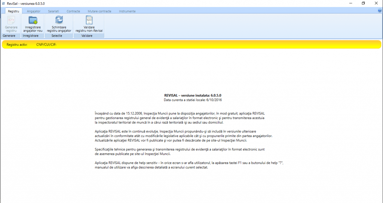This screenshot has height=203, width=383.
Task: Select the Instrumente tab
Action: 127,11
